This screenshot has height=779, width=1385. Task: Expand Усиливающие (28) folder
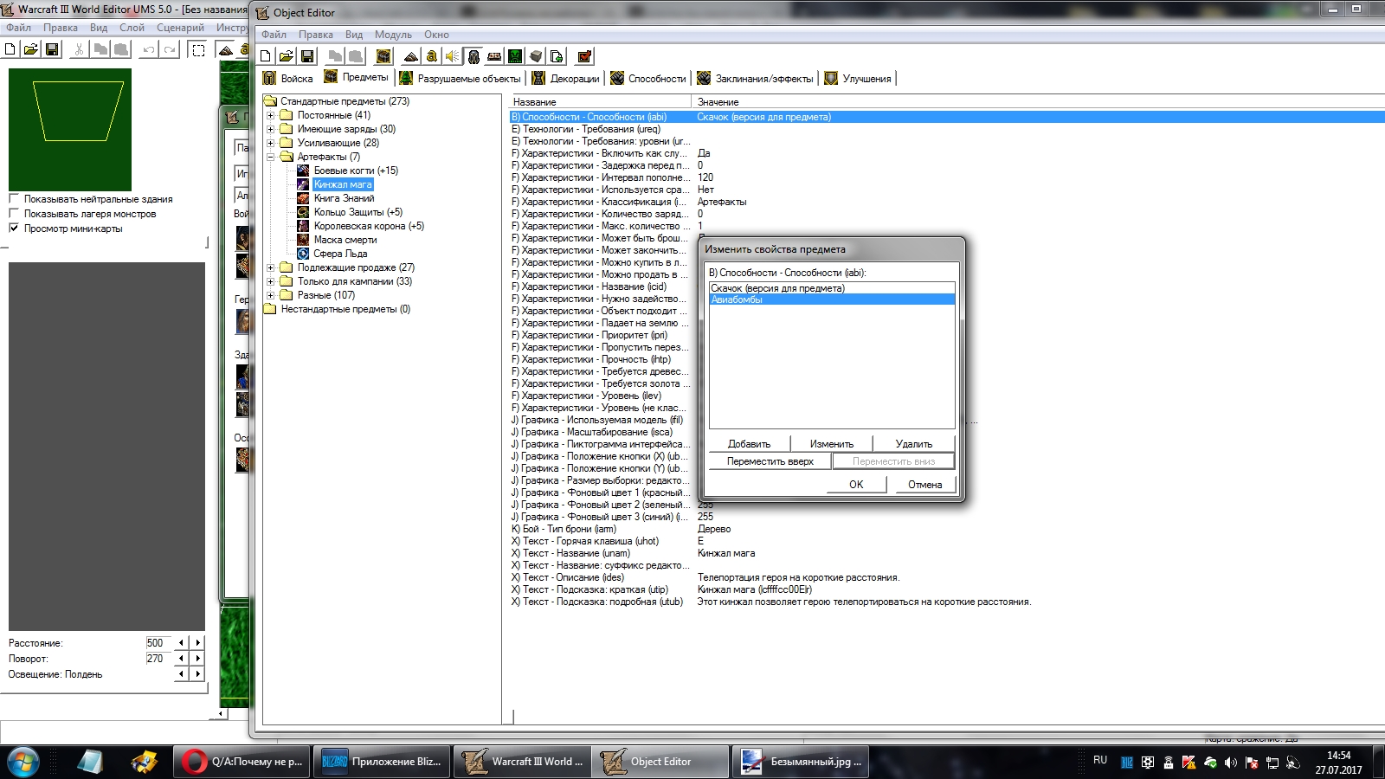[270, 143]
